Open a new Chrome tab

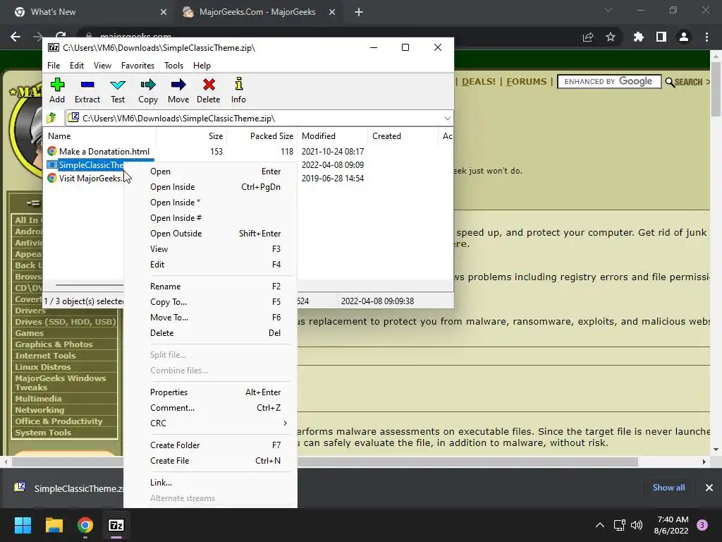click(x=359, y=12)
